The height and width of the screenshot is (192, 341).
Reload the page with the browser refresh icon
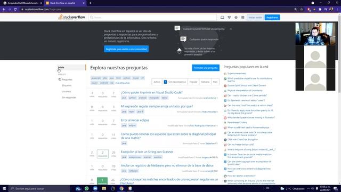(x=15, y=10)
